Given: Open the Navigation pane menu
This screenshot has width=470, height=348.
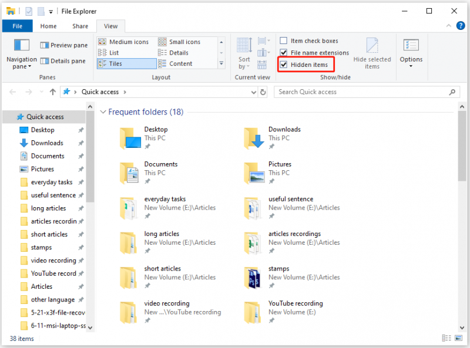Looking at the screenshot, I should pyautogui.click(x=21, y=54).
